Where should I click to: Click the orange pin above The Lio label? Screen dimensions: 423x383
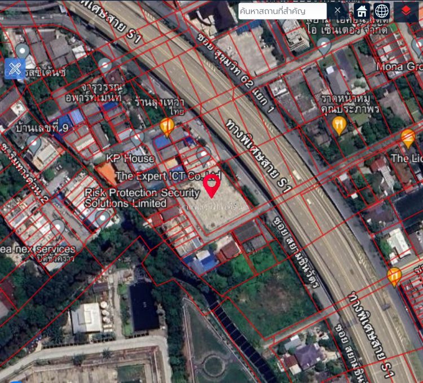click(x=408, y=138)
